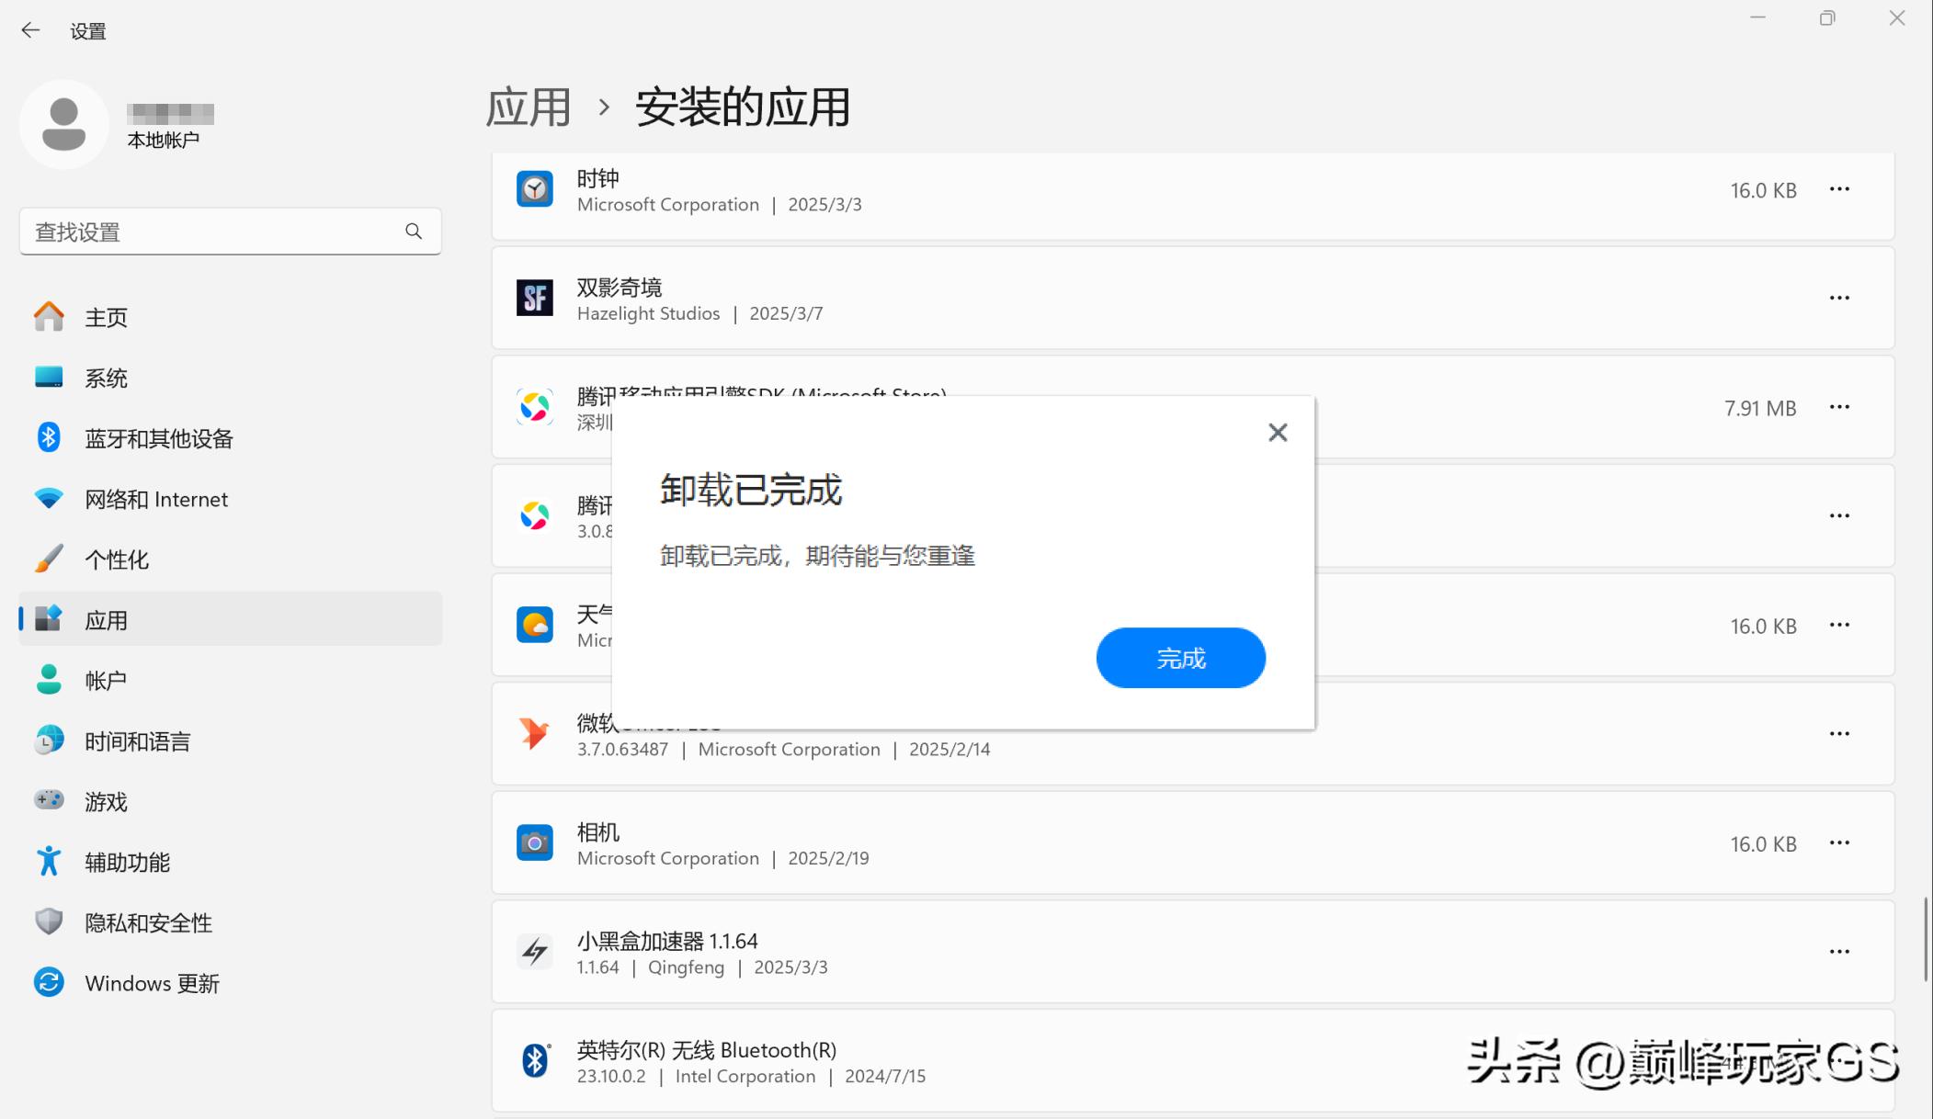Click the 双影奇境 SF app icon
1933x1119 pixels.
tap(535, 298)
